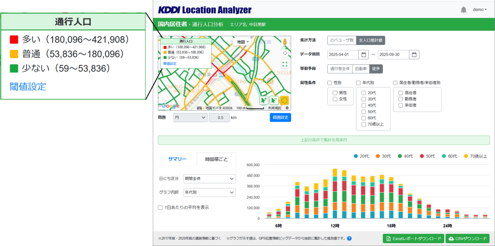
Task: Toggle 1日あたりの平均を表示 checkbox
Action: tap(160, 207)
